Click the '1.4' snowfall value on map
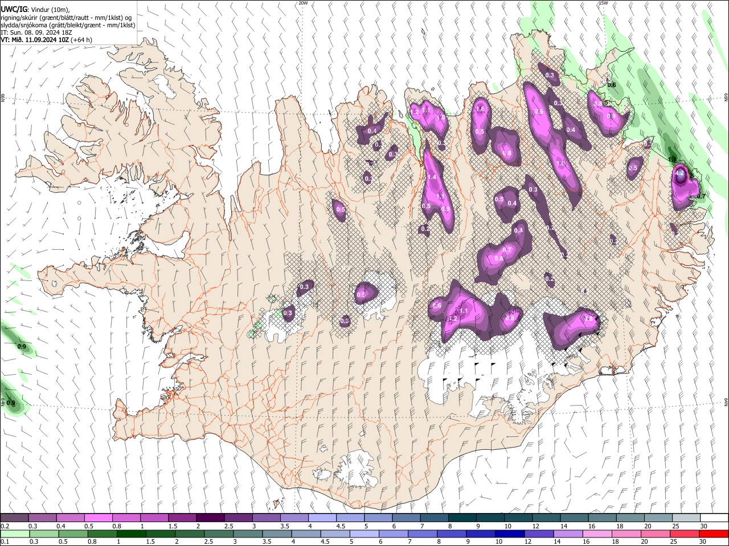 point(432,177)
